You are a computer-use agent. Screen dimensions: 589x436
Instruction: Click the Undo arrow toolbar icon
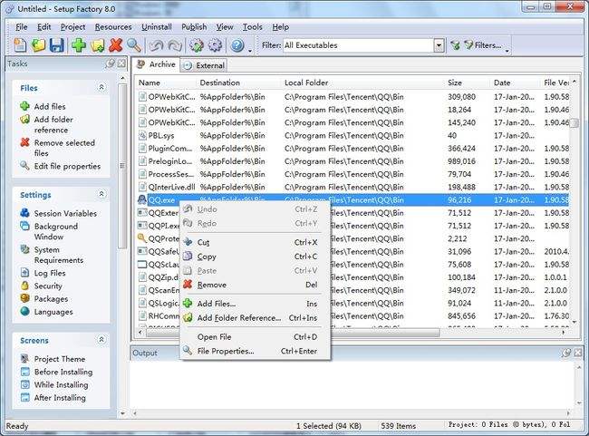[156, 45]
